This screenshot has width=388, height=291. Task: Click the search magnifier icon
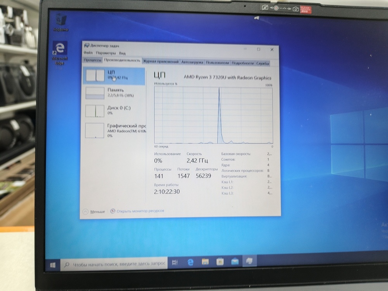pyautogui.click(x=67, y=265)
